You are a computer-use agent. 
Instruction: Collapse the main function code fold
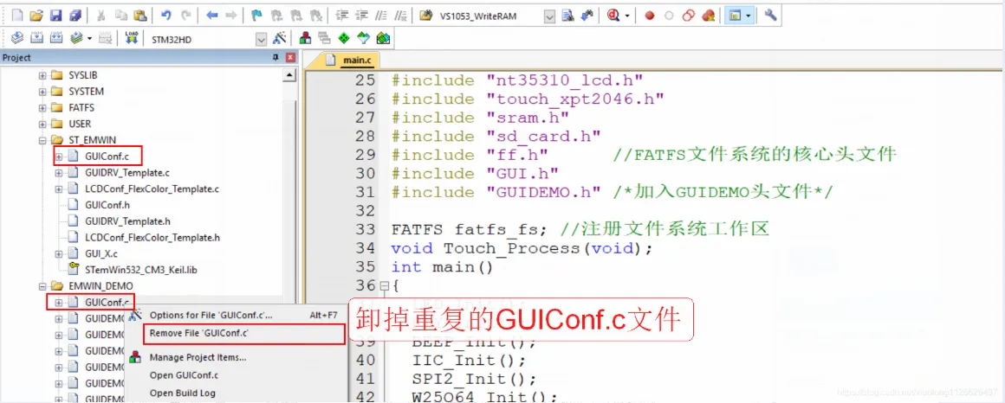[384, 286]
